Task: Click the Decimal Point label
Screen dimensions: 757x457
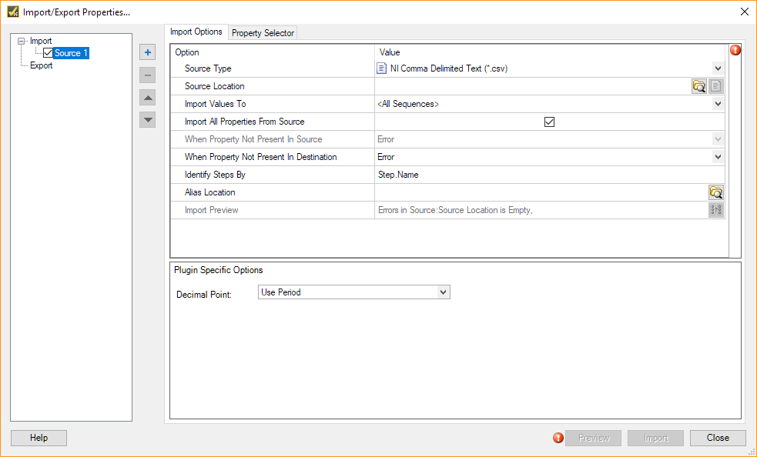Action: (x=204, y=295)
